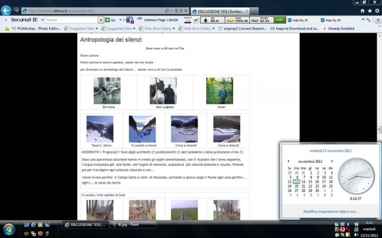Viewport: 382px width, 238px height.
Task: Click the Facebook icon in toolbar
Action: coord(129,20)
